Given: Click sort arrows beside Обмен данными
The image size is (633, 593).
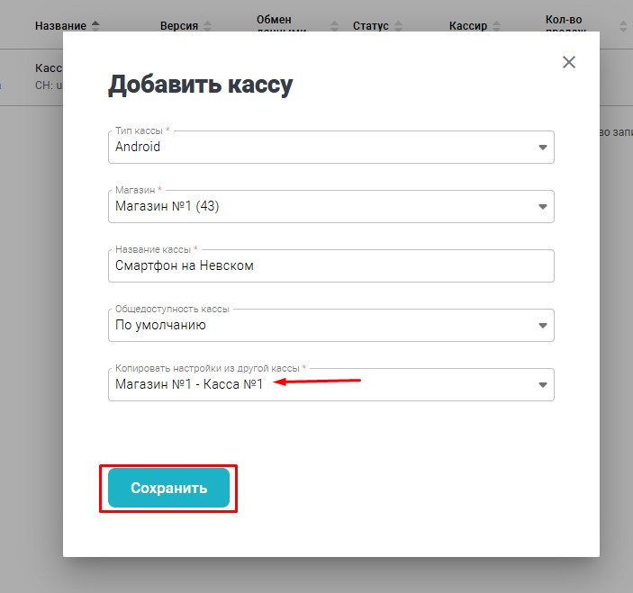Looking at the screenshot, I should click(x=335, y=26).
